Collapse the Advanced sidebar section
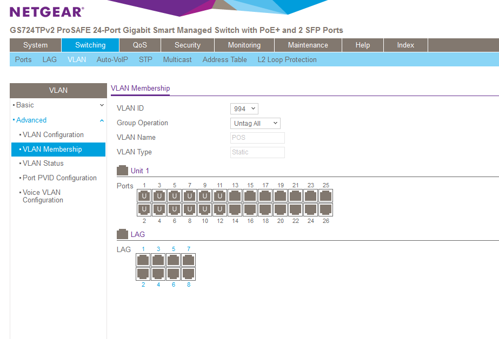This screenshot has width=499, height=339. click(x=58, y=120)
